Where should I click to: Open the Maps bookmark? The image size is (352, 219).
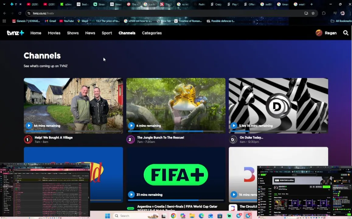(83, 21)
